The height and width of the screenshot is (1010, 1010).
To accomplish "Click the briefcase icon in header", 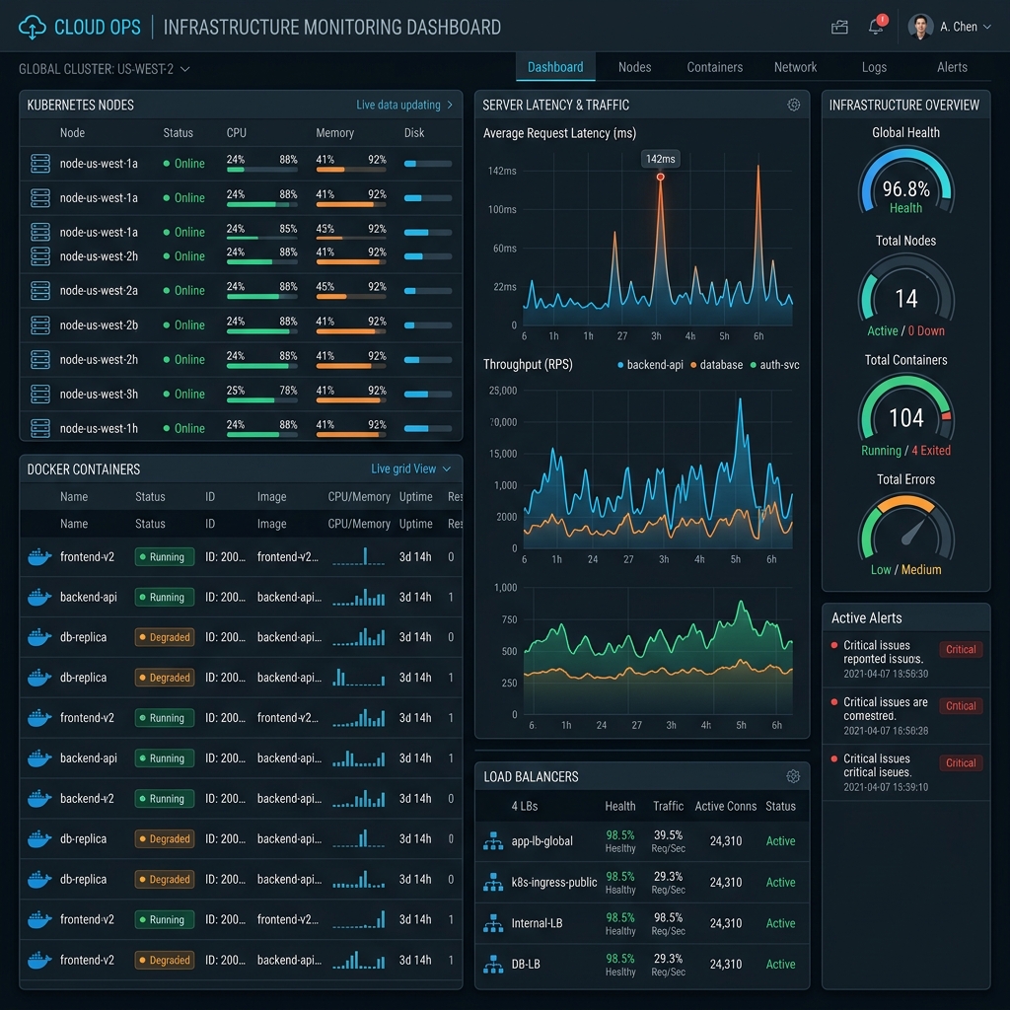I will point(839,27).
